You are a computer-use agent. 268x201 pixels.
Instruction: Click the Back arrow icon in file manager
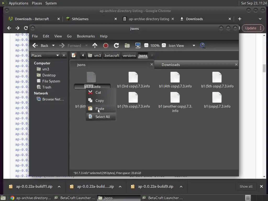click(35, 46)
